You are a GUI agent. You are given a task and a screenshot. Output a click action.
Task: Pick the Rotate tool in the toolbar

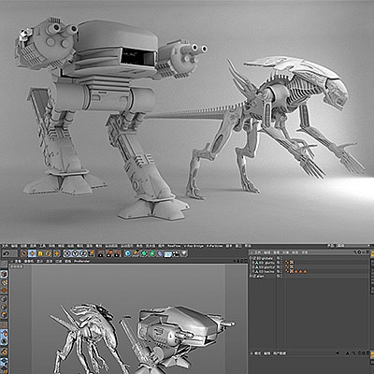point(49,253)
